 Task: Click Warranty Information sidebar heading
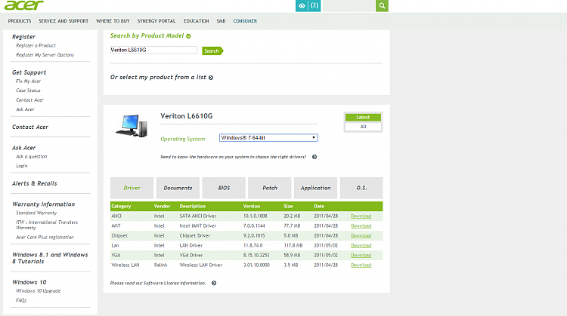(43, 204)
